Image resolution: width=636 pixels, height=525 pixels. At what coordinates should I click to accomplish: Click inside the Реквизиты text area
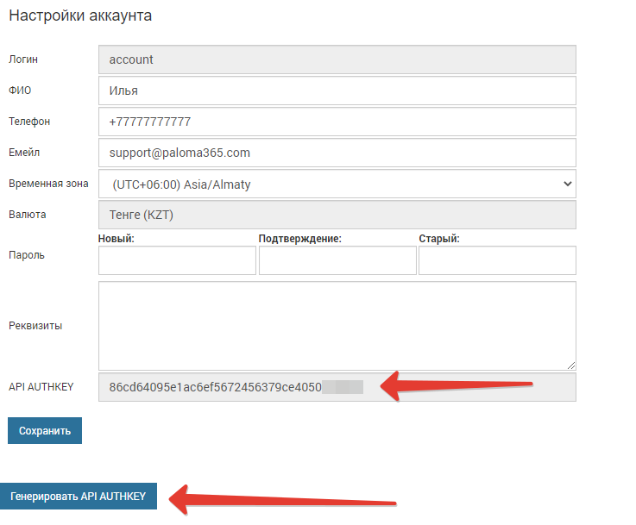click(337, 325)
